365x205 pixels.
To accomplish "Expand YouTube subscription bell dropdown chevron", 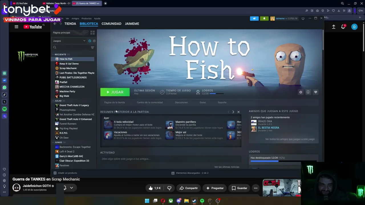I will coord(72,188).
